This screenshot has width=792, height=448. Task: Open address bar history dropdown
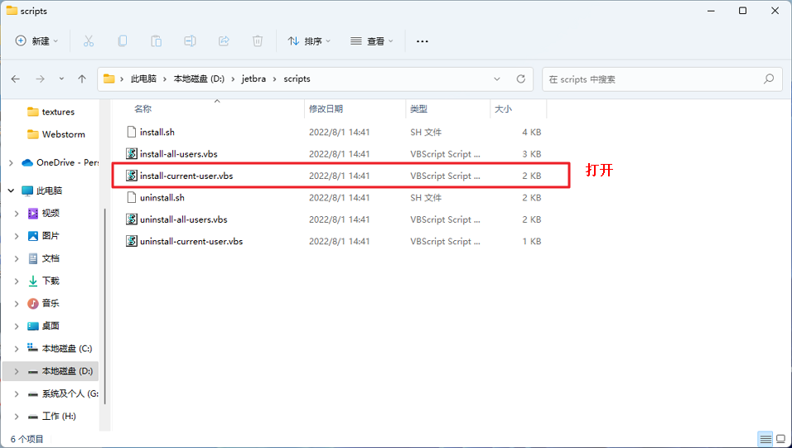point(497,79)
